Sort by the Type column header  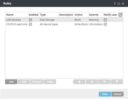(x=49, y=15)
